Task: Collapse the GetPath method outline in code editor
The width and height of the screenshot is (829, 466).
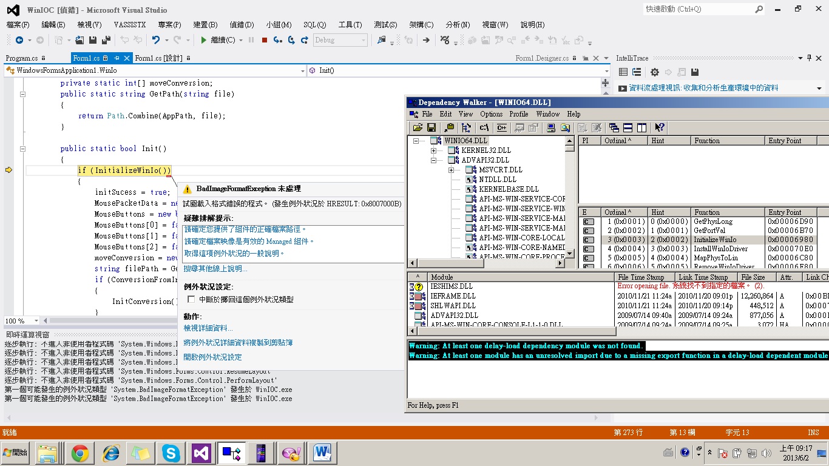Action: tap(22, 94)
